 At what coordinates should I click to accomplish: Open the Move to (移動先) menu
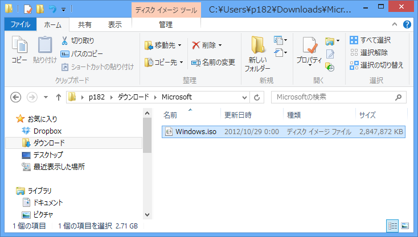[163, 45]
